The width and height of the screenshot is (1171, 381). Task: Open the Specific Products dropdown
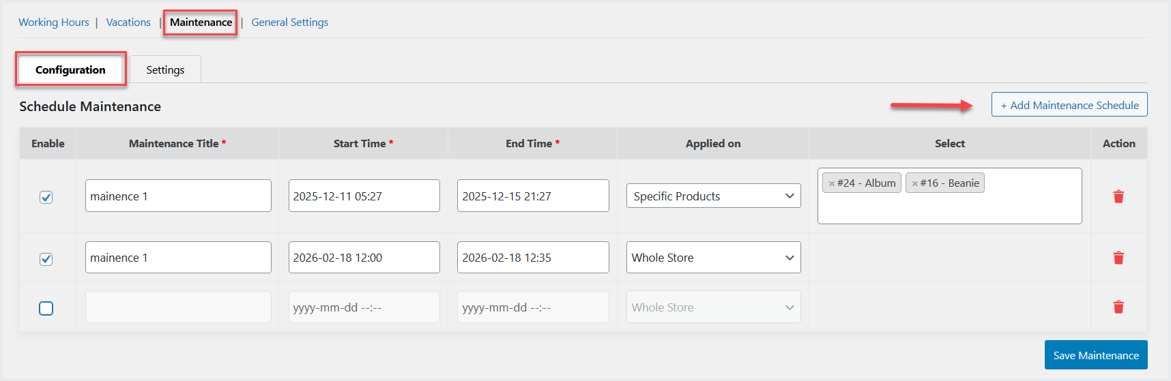(713, 196)
